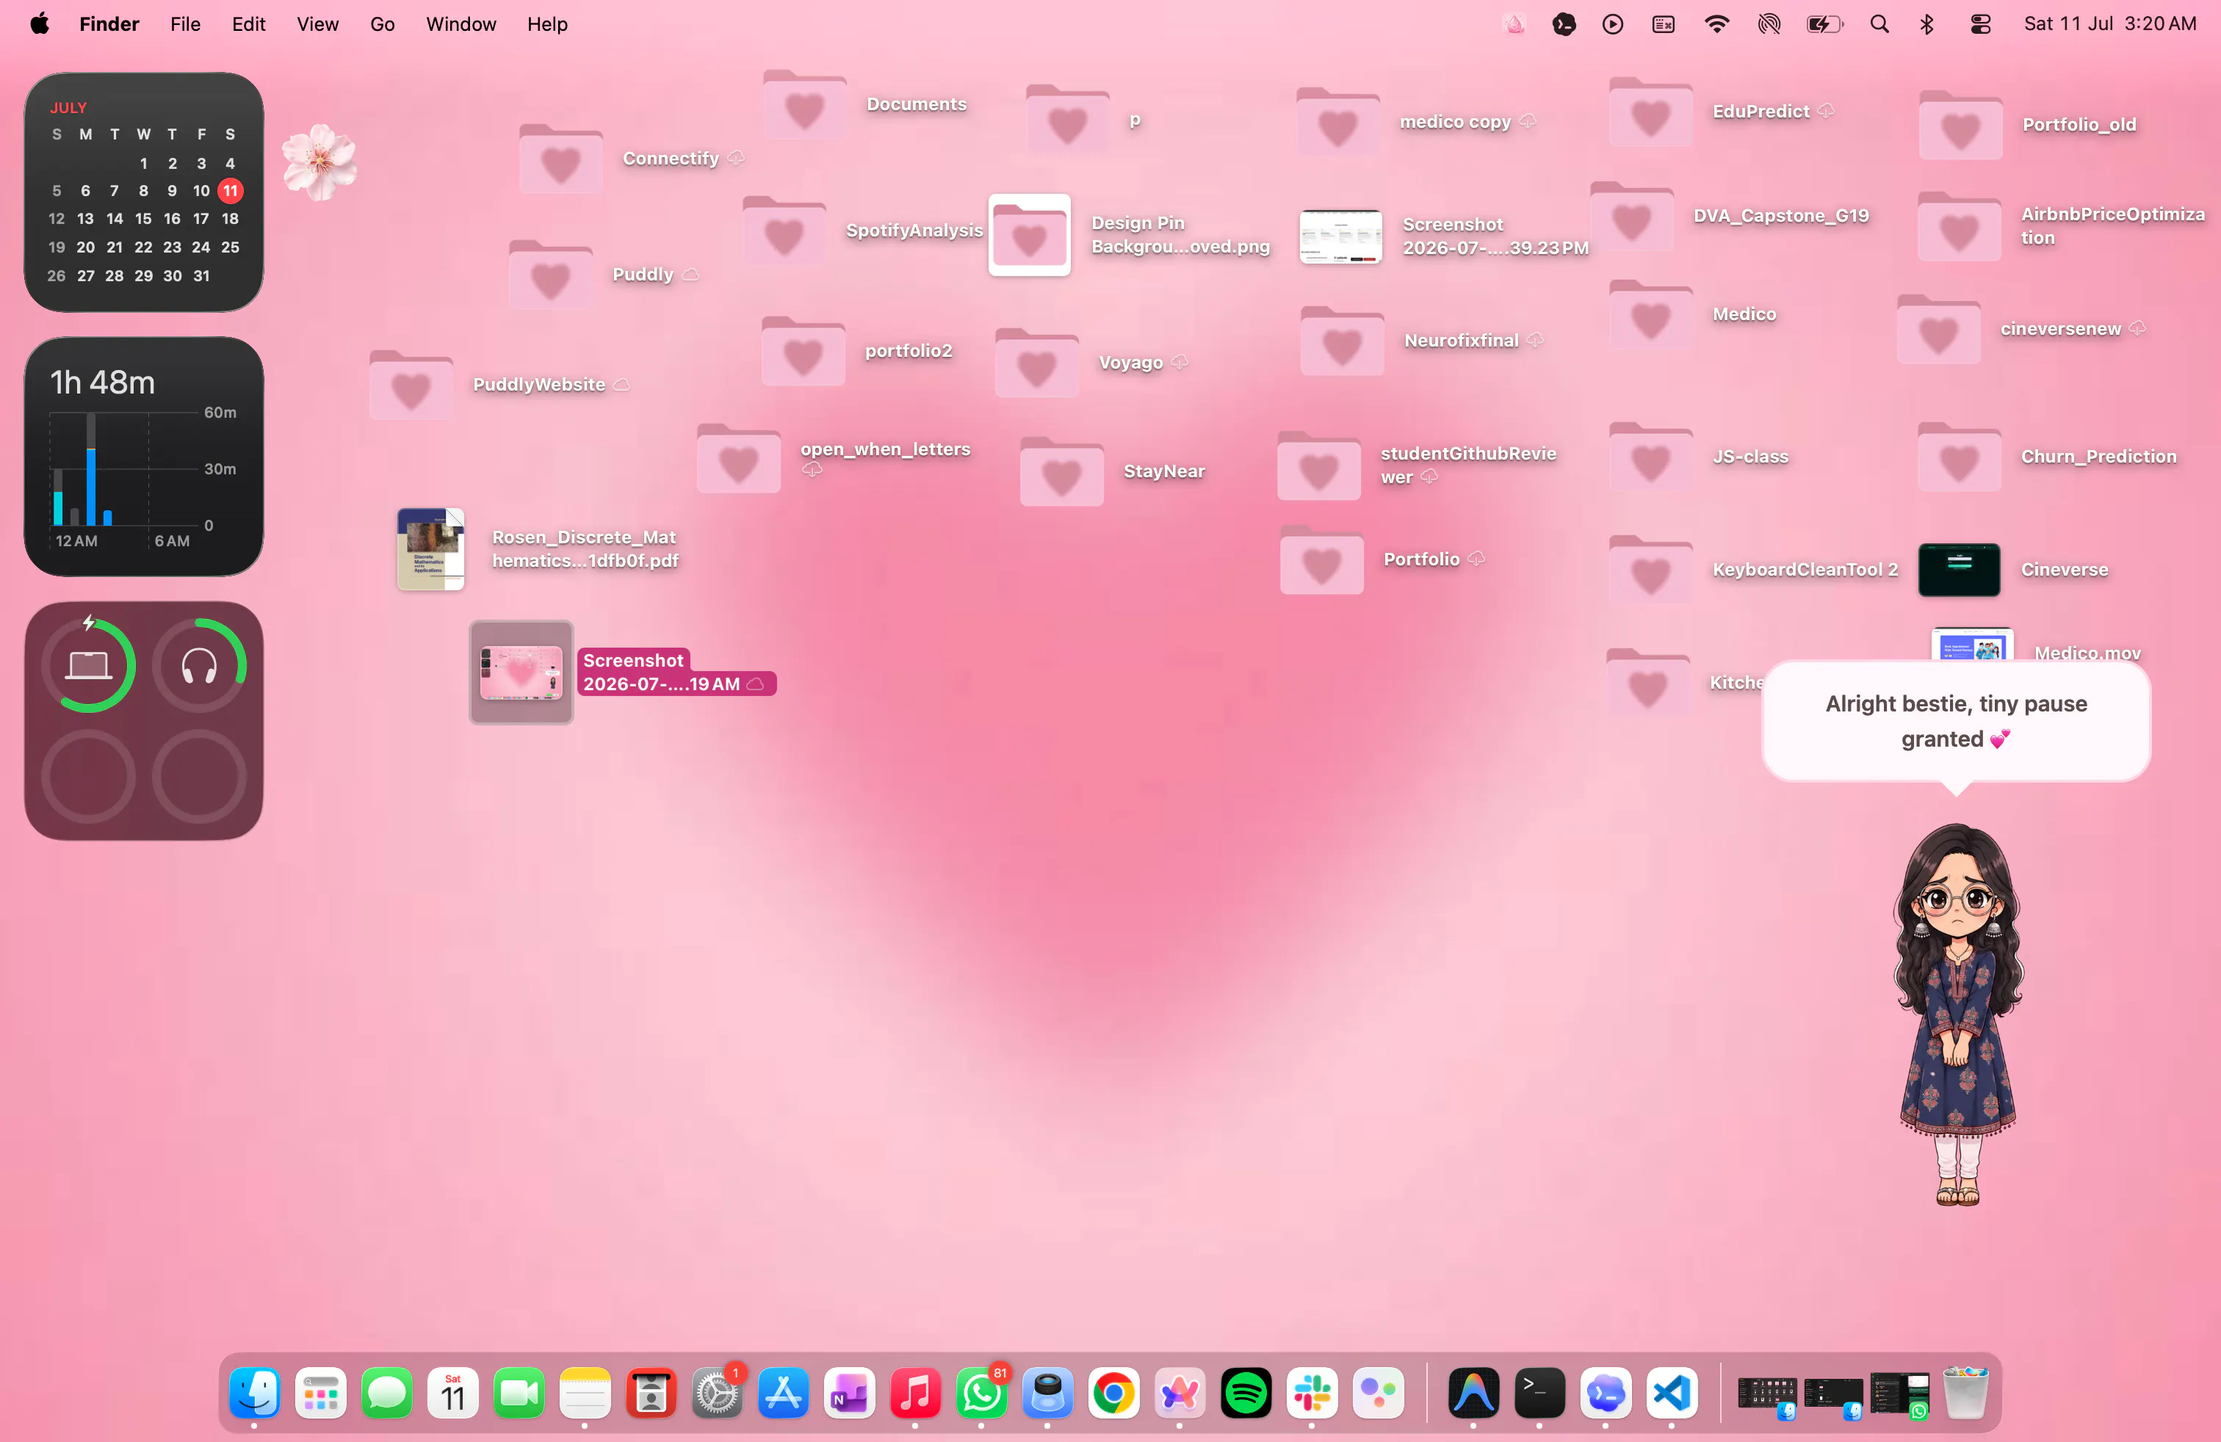Select the AirbnbPriceOptimization folder
Image resolution: width=2221 pixels, height=1442 pixels.
pyautogui.click(x=1960, y=227)
